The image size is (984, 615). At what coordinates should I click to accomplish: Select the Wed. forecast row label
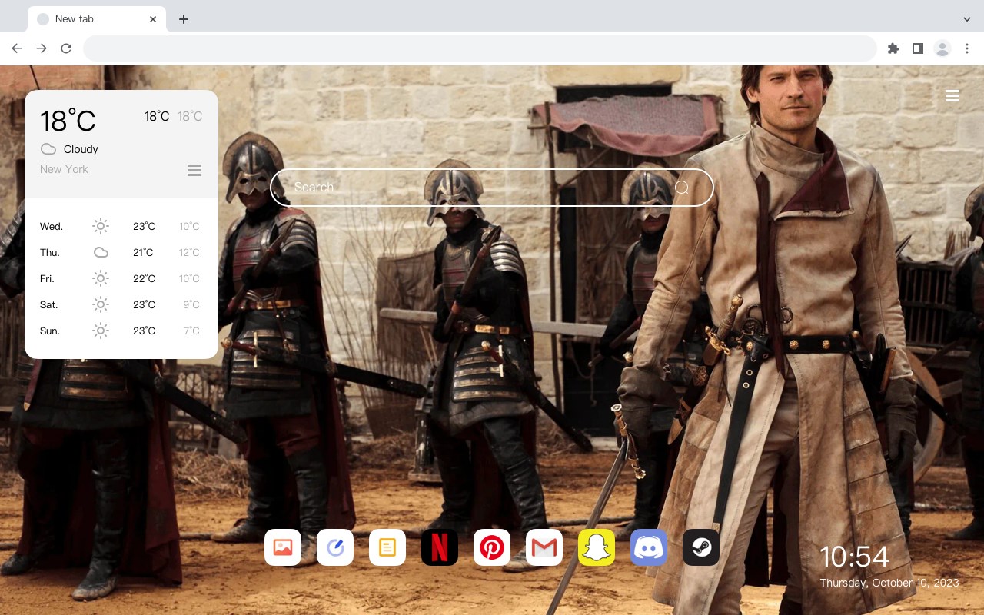52,226
